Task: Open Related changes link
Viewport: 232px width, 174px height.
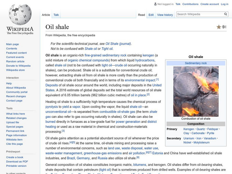Action: (16, 118)
